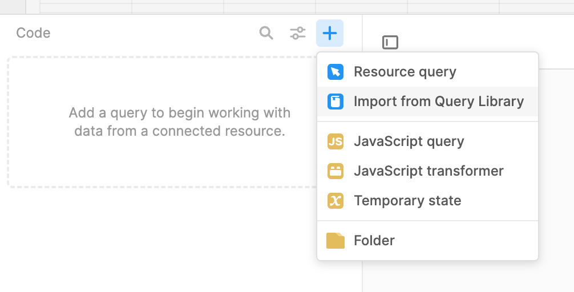Click the yellow JS icon
This screenshot has height=292, width=574.
[335, 141]
